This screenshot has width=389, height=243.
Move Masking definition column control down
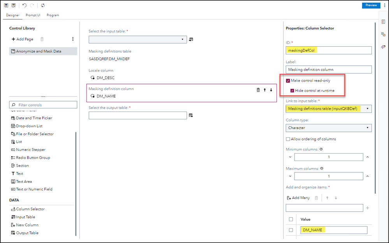pyautogui.click(x=271, y=90)
